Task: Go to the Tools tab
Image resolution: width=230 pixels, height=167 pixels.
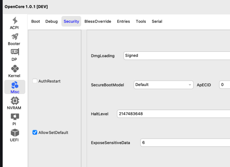Action: tap(141, 22)
